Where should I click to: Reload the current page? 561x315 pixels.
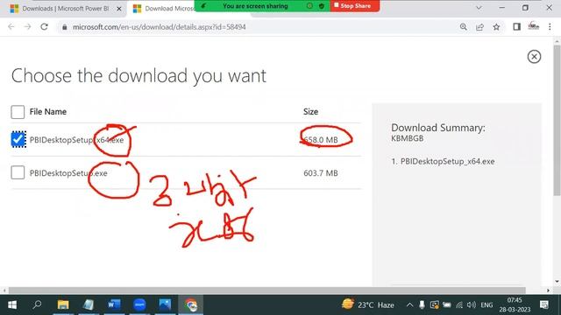coord(44,27)
